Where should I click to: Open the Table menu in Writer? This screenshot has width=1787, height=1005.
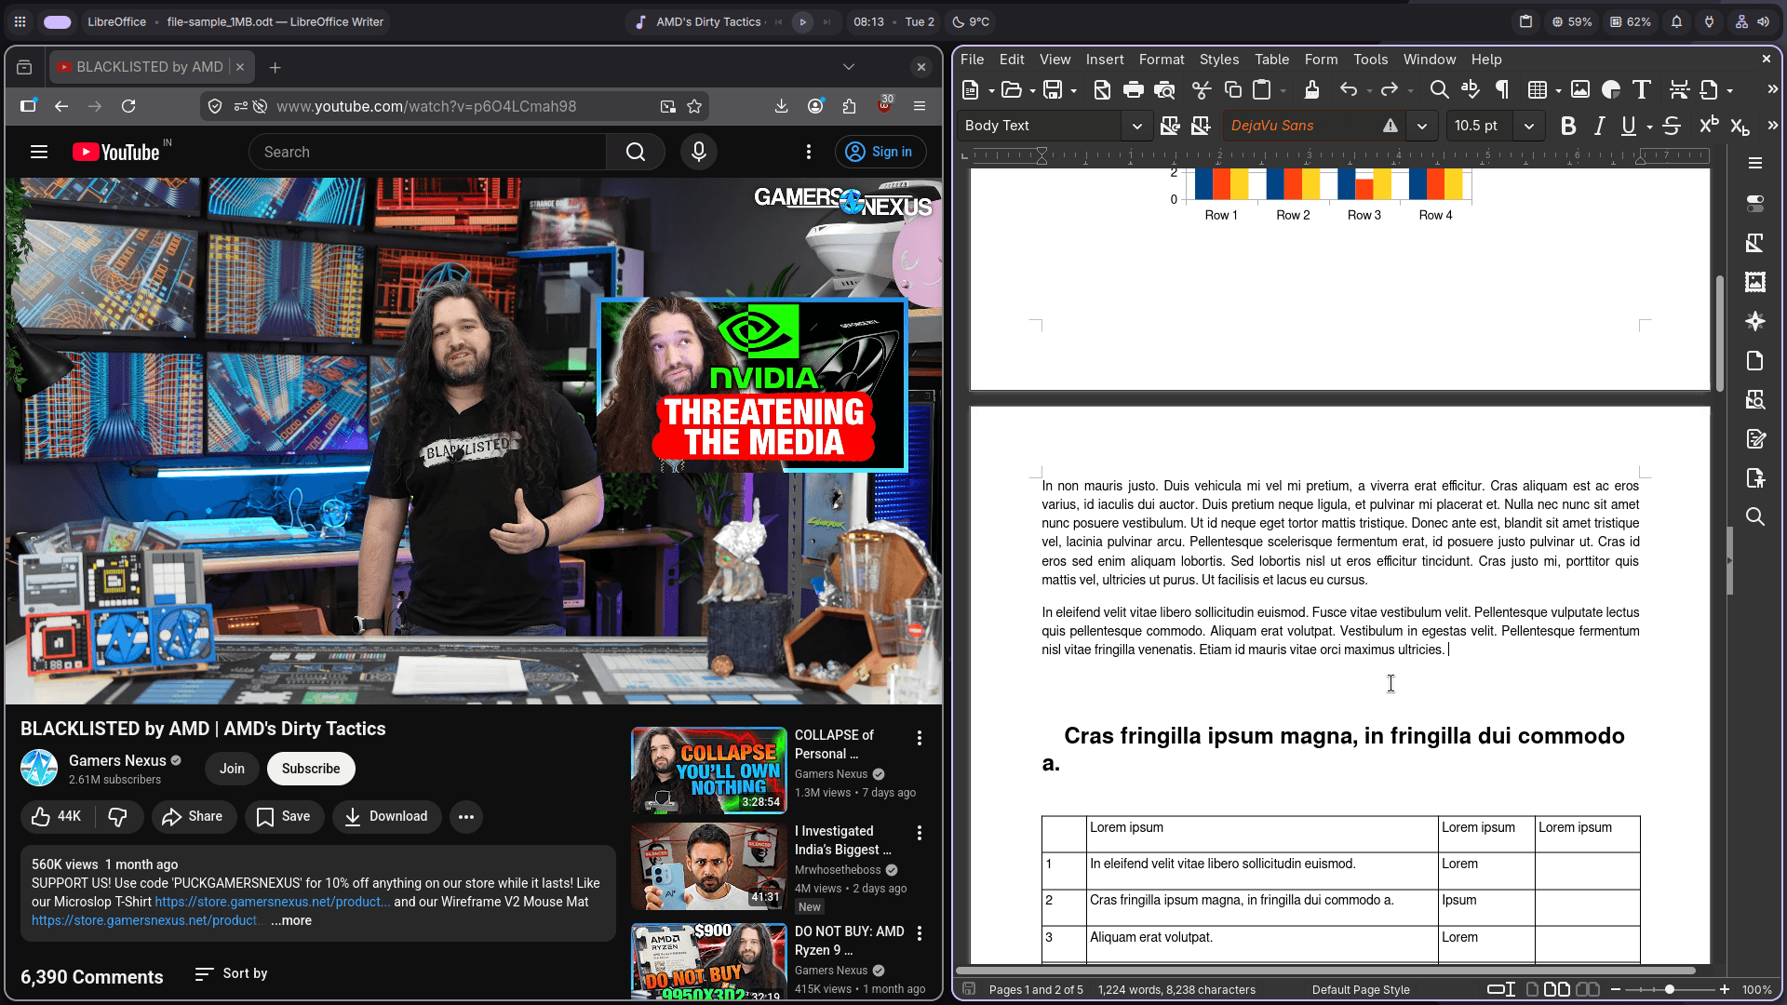pos(1271,59)
